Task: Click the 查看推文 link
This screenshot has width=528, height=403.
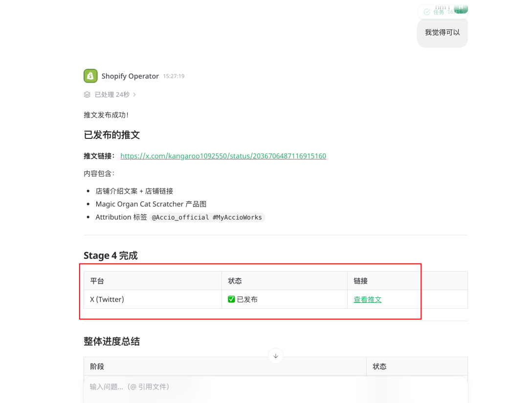Action: tap(367, 299)
